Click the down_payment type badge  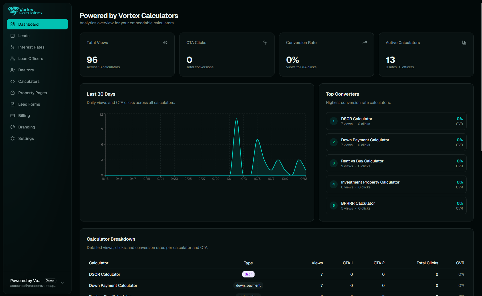click(x=248, y=285)
